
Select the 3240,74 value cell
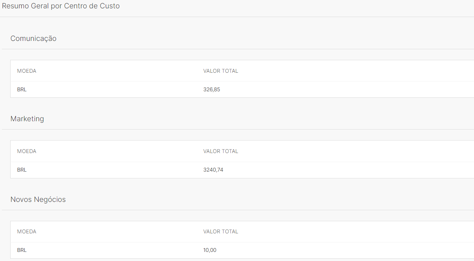[x=213, y=170]
